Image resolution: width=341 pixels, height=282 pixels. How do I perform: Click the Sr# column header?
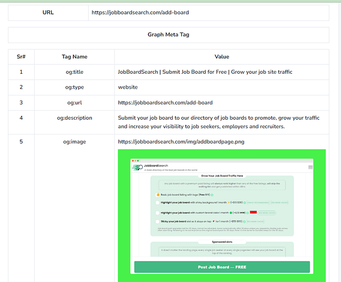coord(21,57)
